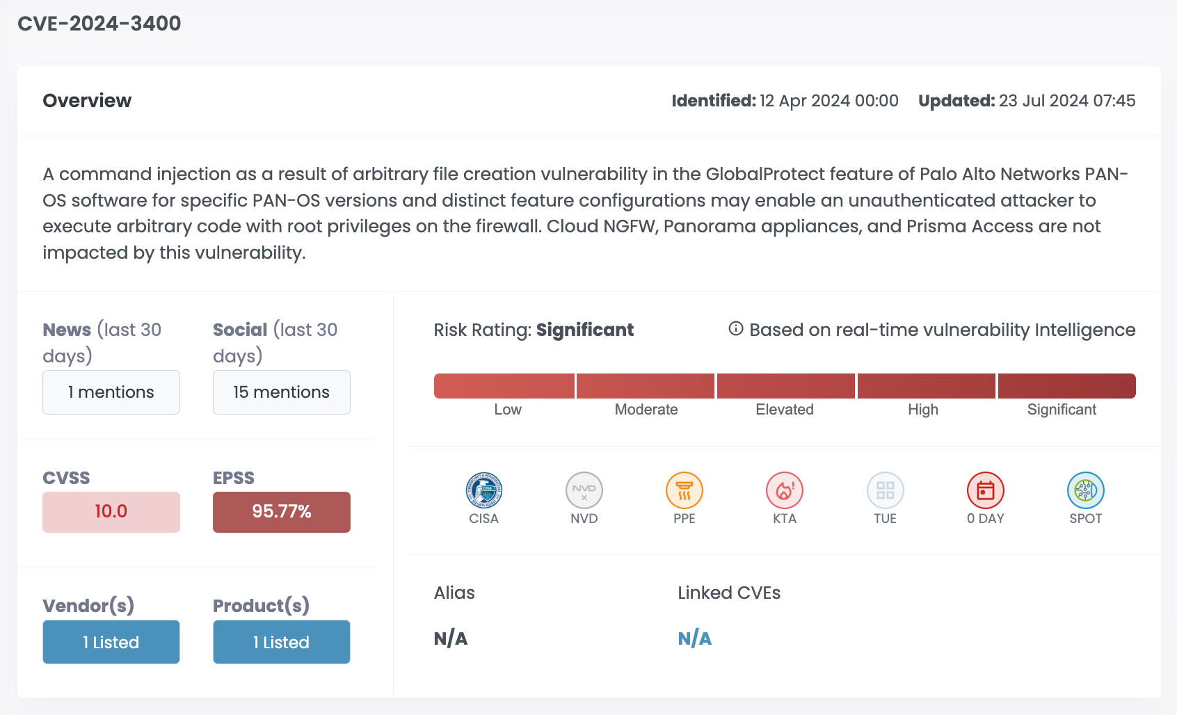Click the Alias N/A value
1177x715 pixels.
click(451, 638)
